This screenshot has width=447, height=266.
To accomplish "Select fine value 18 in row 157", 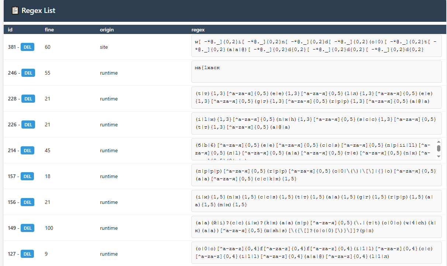I will pos(48,176).
